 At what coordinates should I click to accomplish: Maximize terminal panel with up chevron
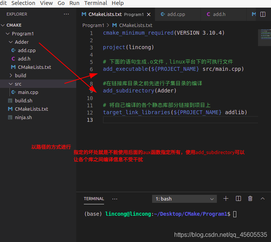click(x=263, y=199)
